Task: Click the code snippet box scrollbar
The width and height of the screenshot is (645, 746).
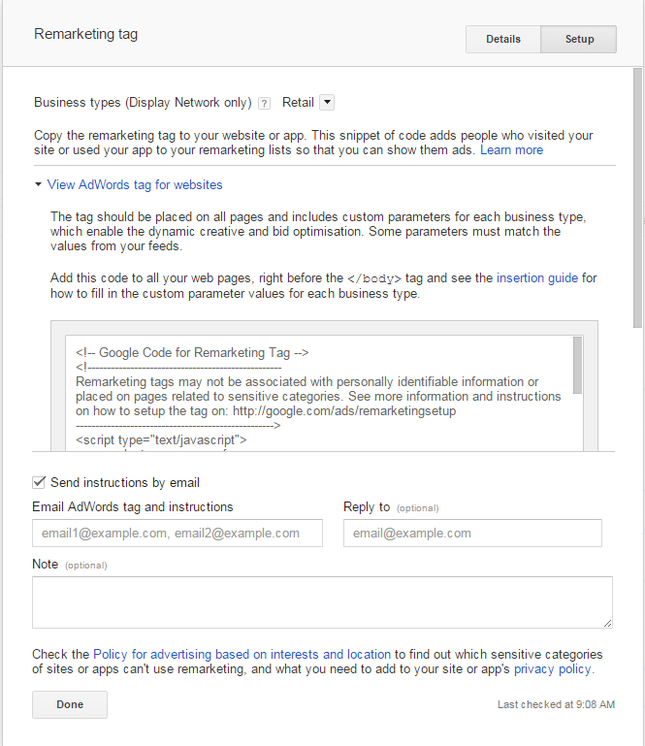Action: 578,364
